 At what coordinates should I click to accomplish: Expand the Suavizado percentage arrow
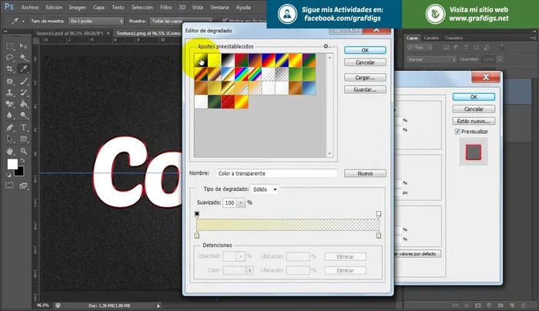[x=242, y=202]
